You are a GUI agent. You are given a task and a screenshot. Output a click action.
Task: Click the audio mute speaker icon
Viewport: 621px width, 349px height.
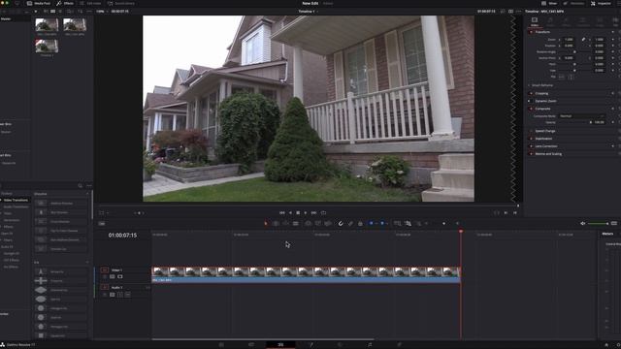(x=582, y=224)
